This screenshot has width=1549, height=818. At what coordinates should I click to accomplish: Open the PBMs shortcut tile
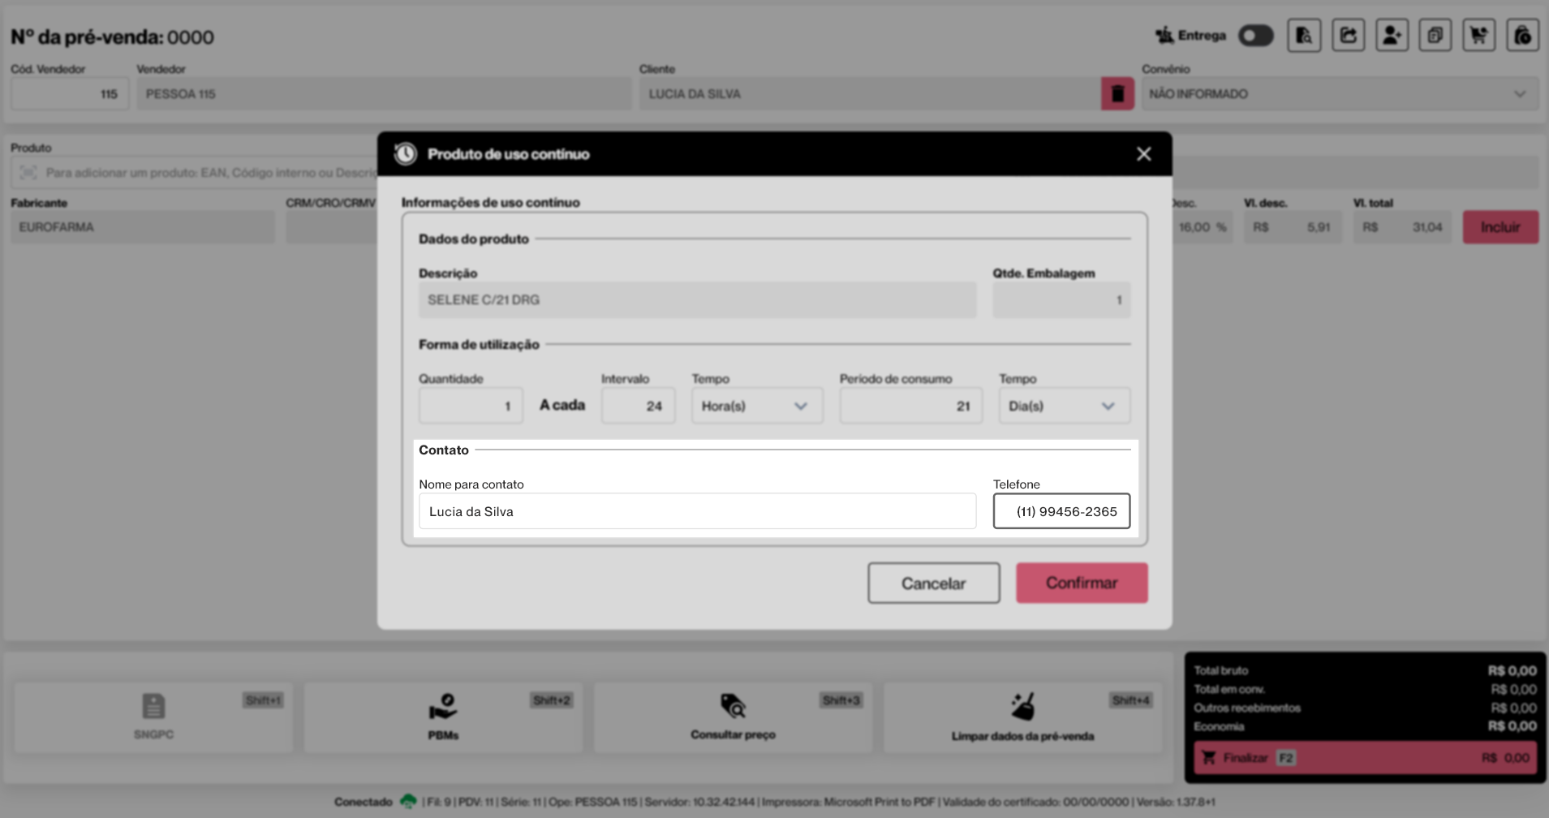pyautogui.click(x=443, y=717)
